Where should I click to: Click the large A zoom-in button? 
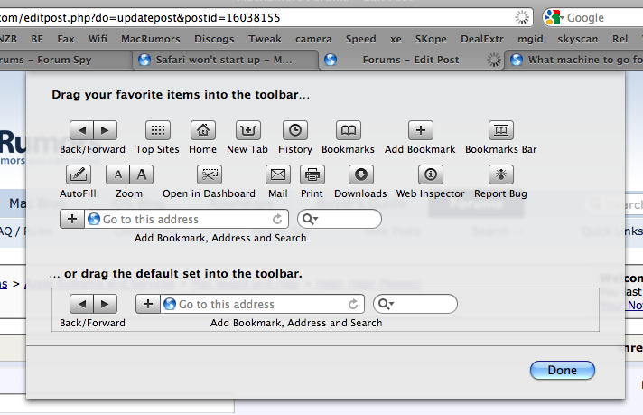142,174
